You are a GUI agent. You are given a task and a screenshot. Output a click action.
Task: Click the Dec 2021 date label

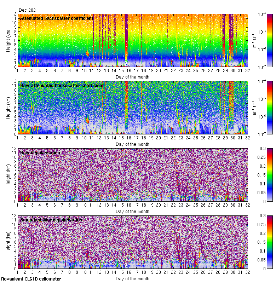point(28,10)
